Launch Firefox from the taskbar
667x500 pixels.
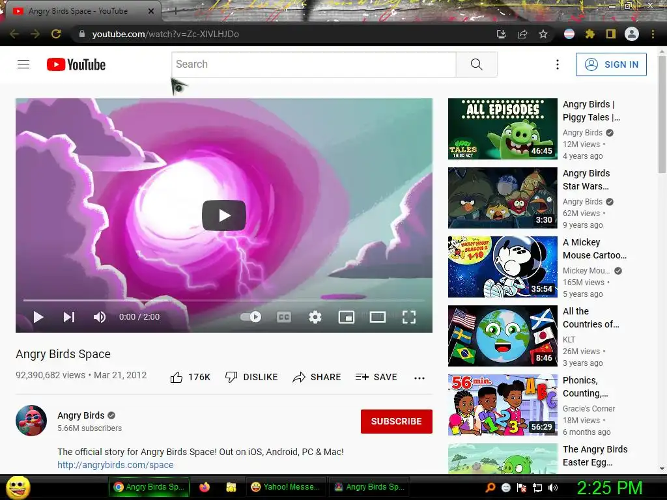click(x=205, y=487)
